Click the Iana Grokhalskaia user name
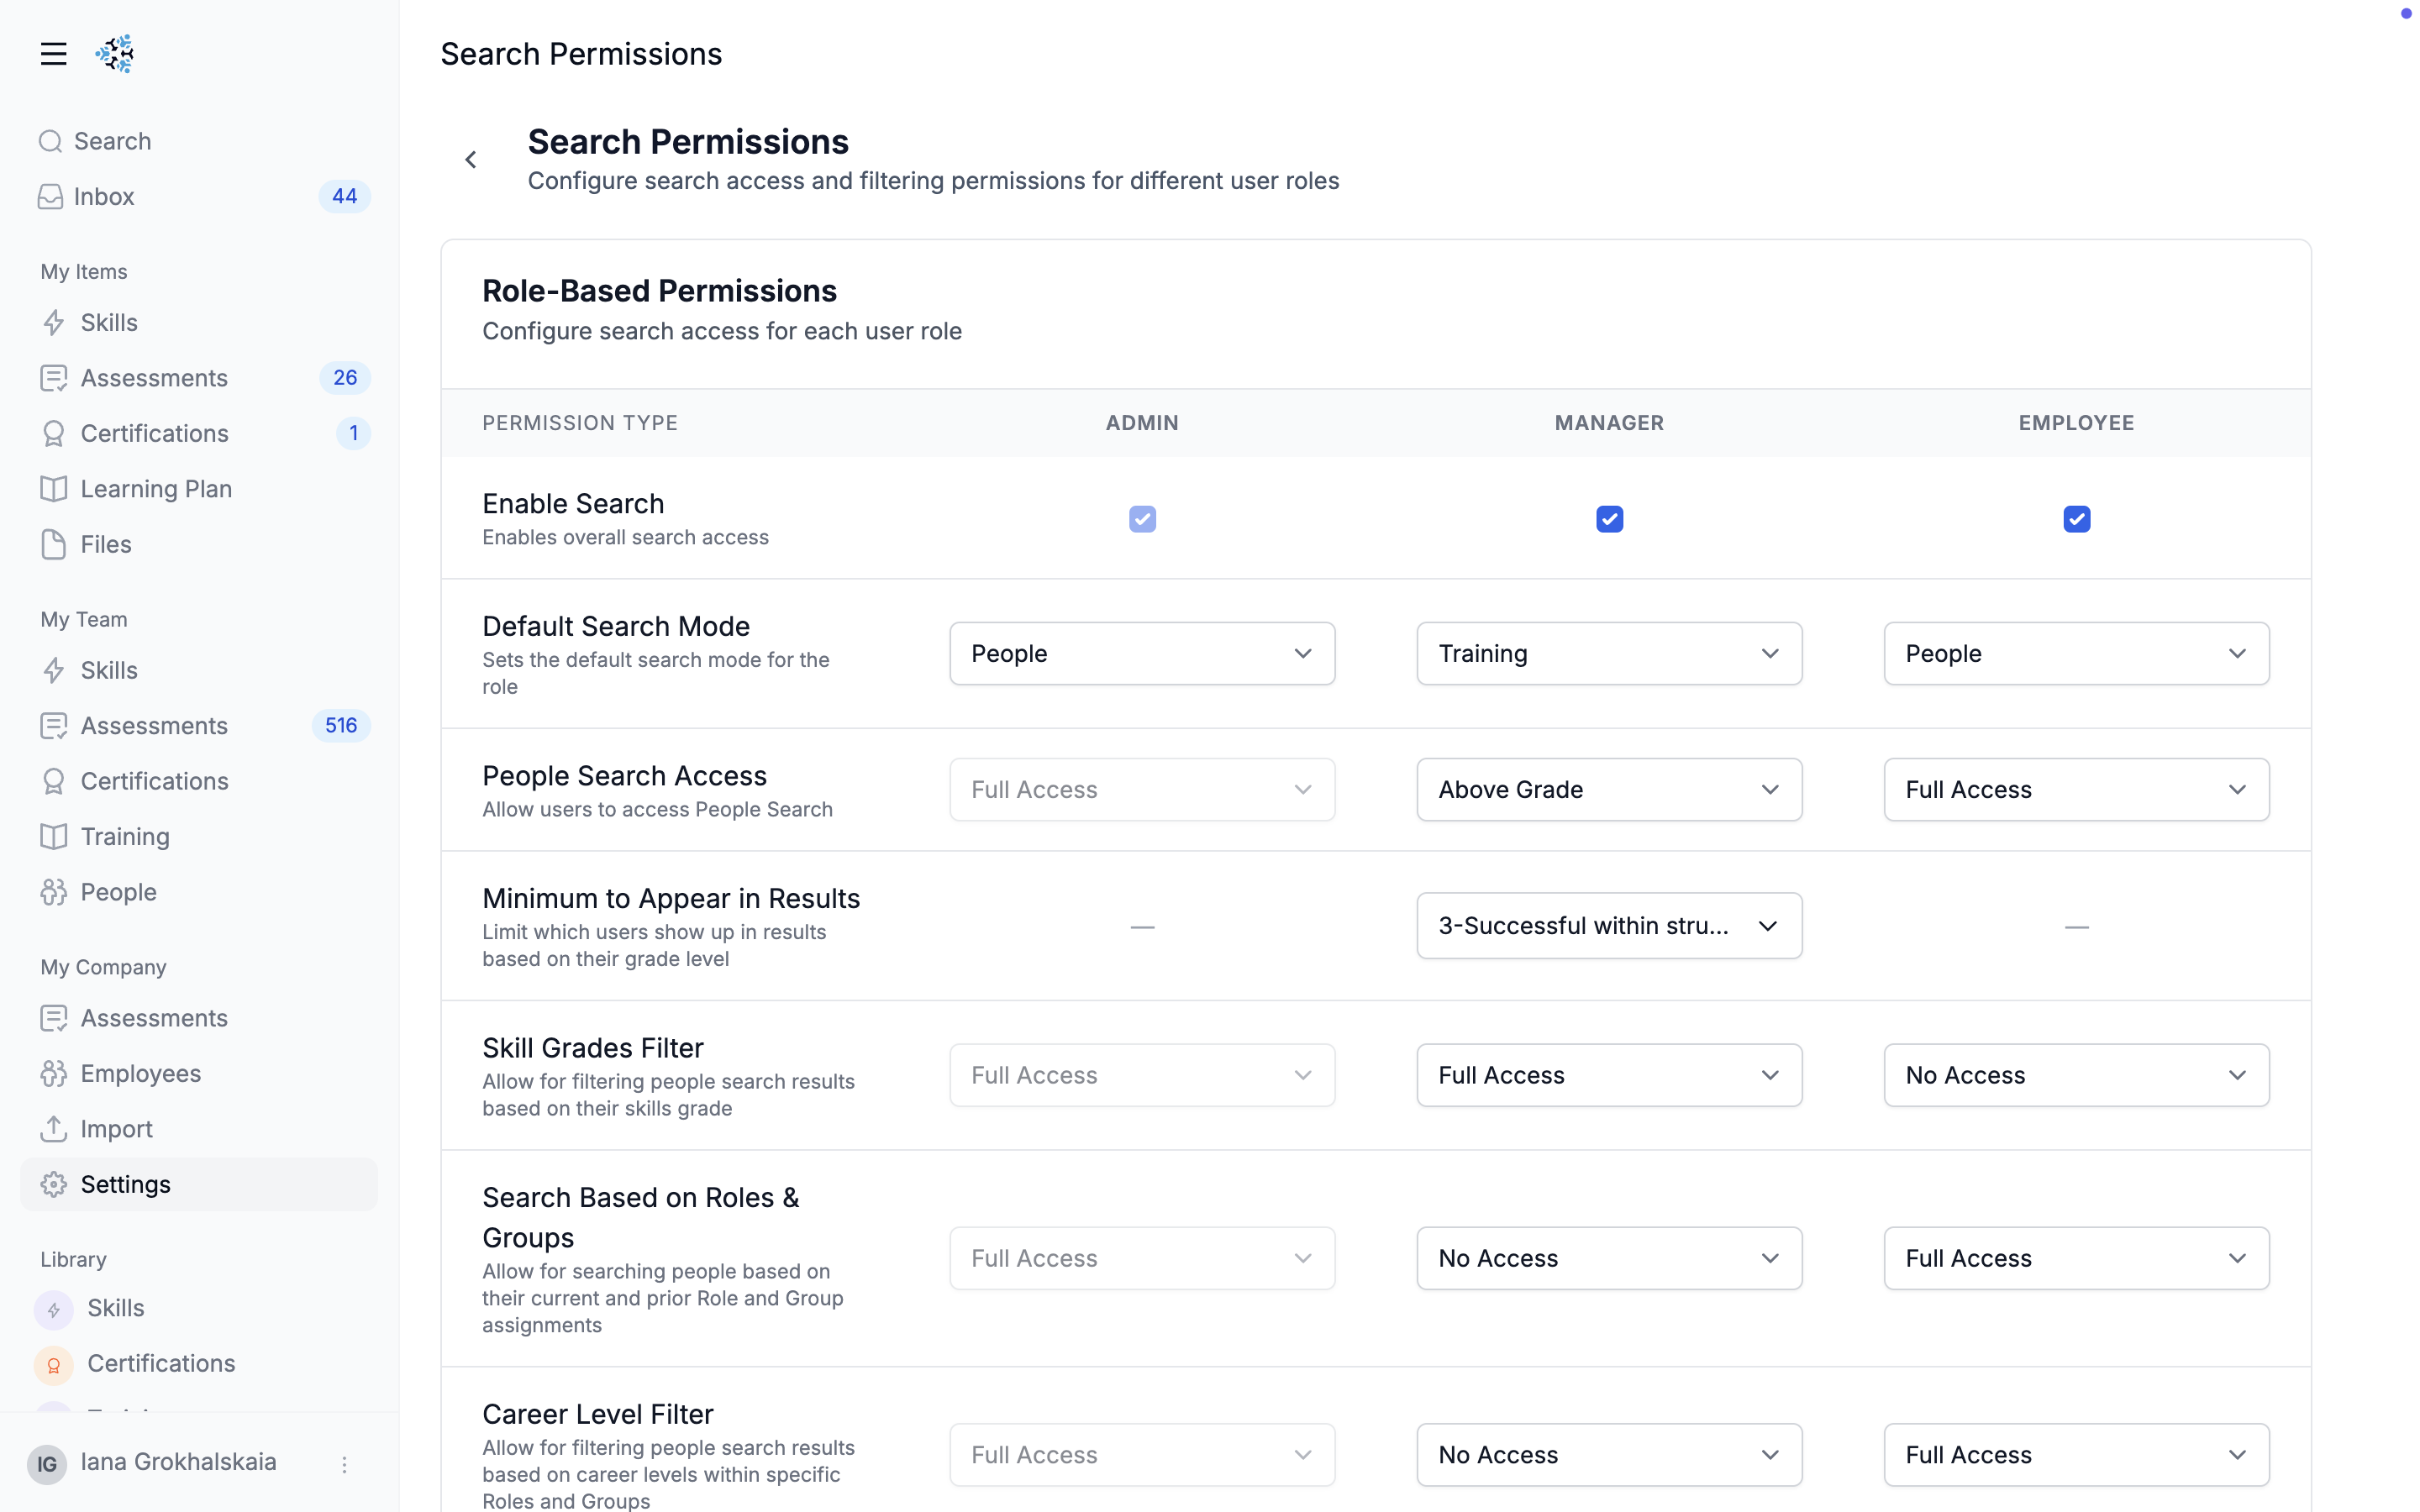Screen dimensions: 2420x1512 point(178,1462)
